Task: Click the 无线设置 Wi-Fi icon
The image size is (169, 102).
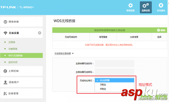Action: [5, 33]
